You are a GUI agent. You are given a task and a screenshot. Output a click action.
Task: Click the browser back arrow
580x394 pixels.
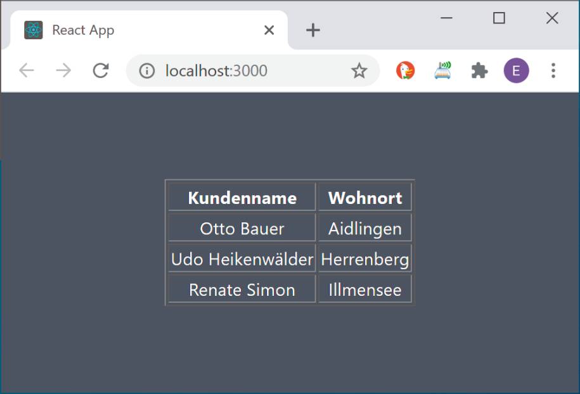coord(27,70)
